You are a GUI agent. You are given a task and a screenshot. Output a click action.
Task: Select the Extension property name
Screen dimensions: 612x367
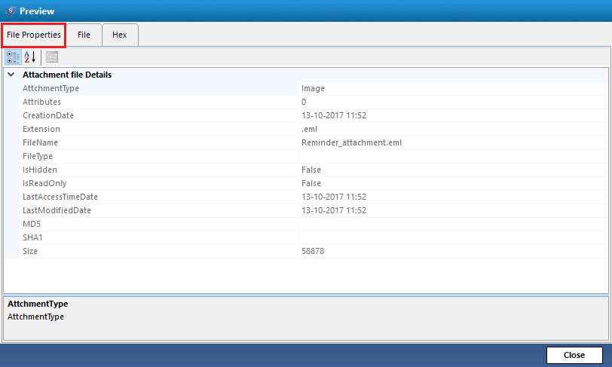41,129
